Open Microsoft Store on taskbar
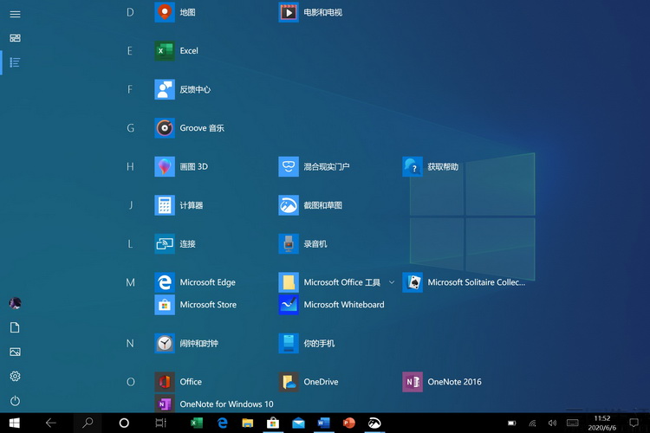 pos(273,423)
